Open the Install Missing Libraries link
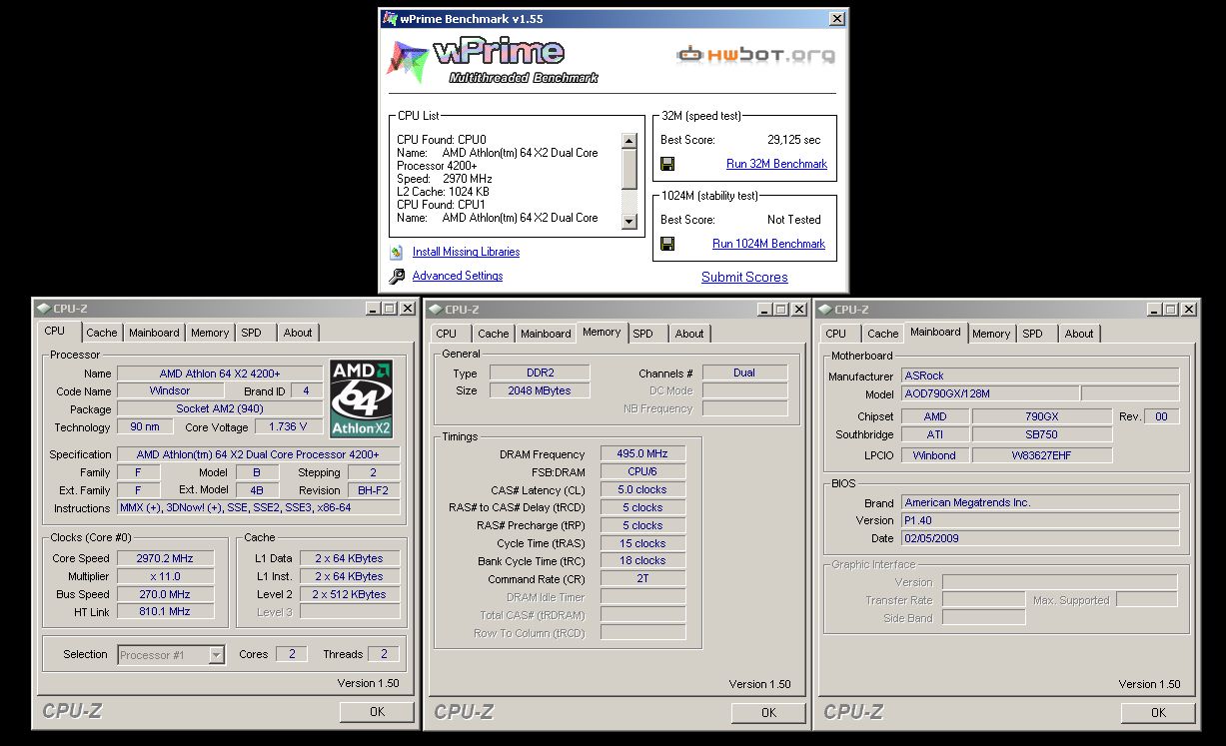 466,252
